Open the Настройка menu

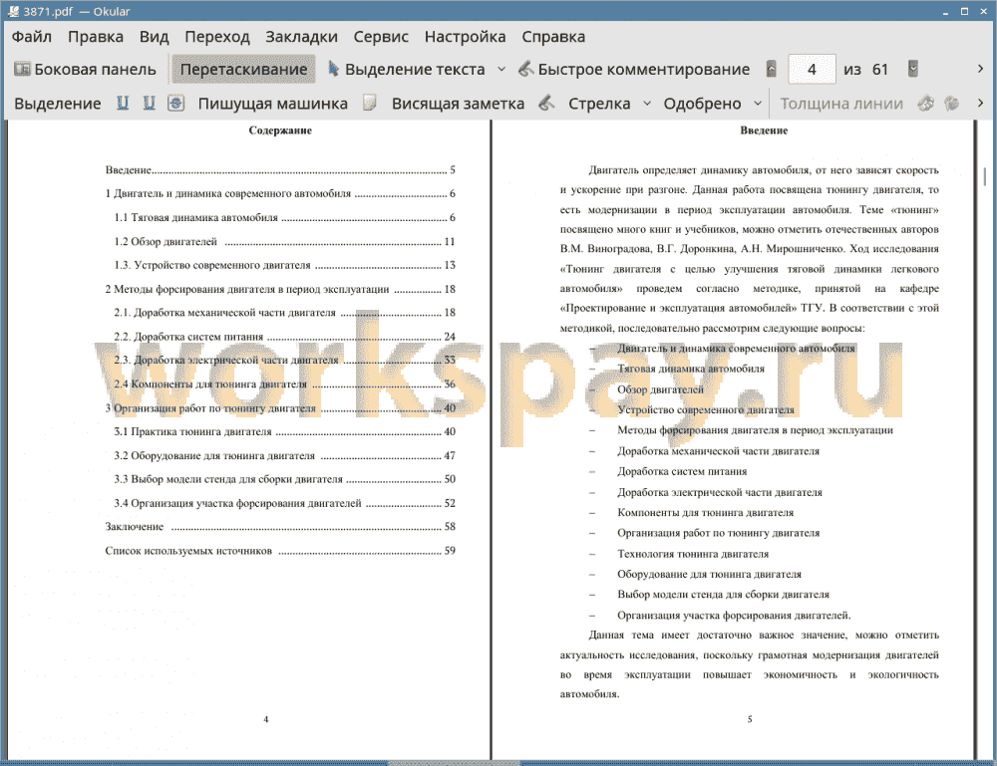point(465,37)
